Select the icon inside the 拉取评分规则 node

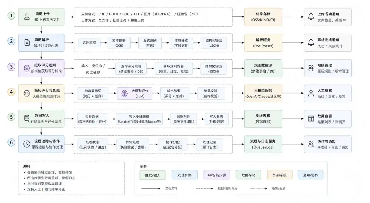click(27, 68)
